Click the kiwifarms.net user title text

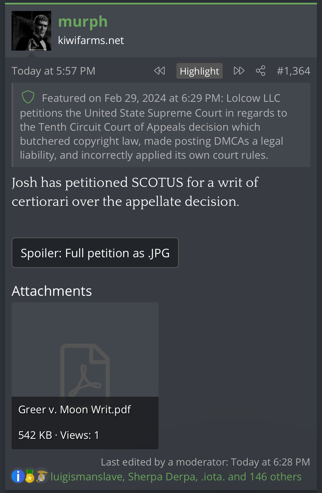91,40
